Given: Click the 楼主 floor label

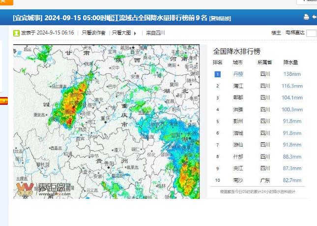Looking at the screenshot, I should (x=276, y=33).
